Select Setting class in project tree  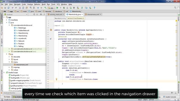(21, 46)
